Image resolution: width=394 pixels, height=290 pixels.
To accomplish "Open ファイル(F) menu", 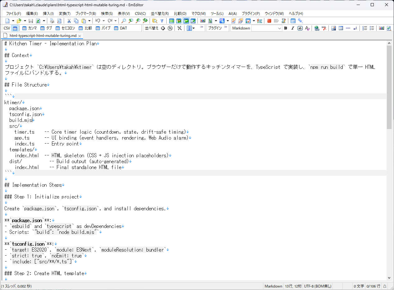I will tap(13, 14).
